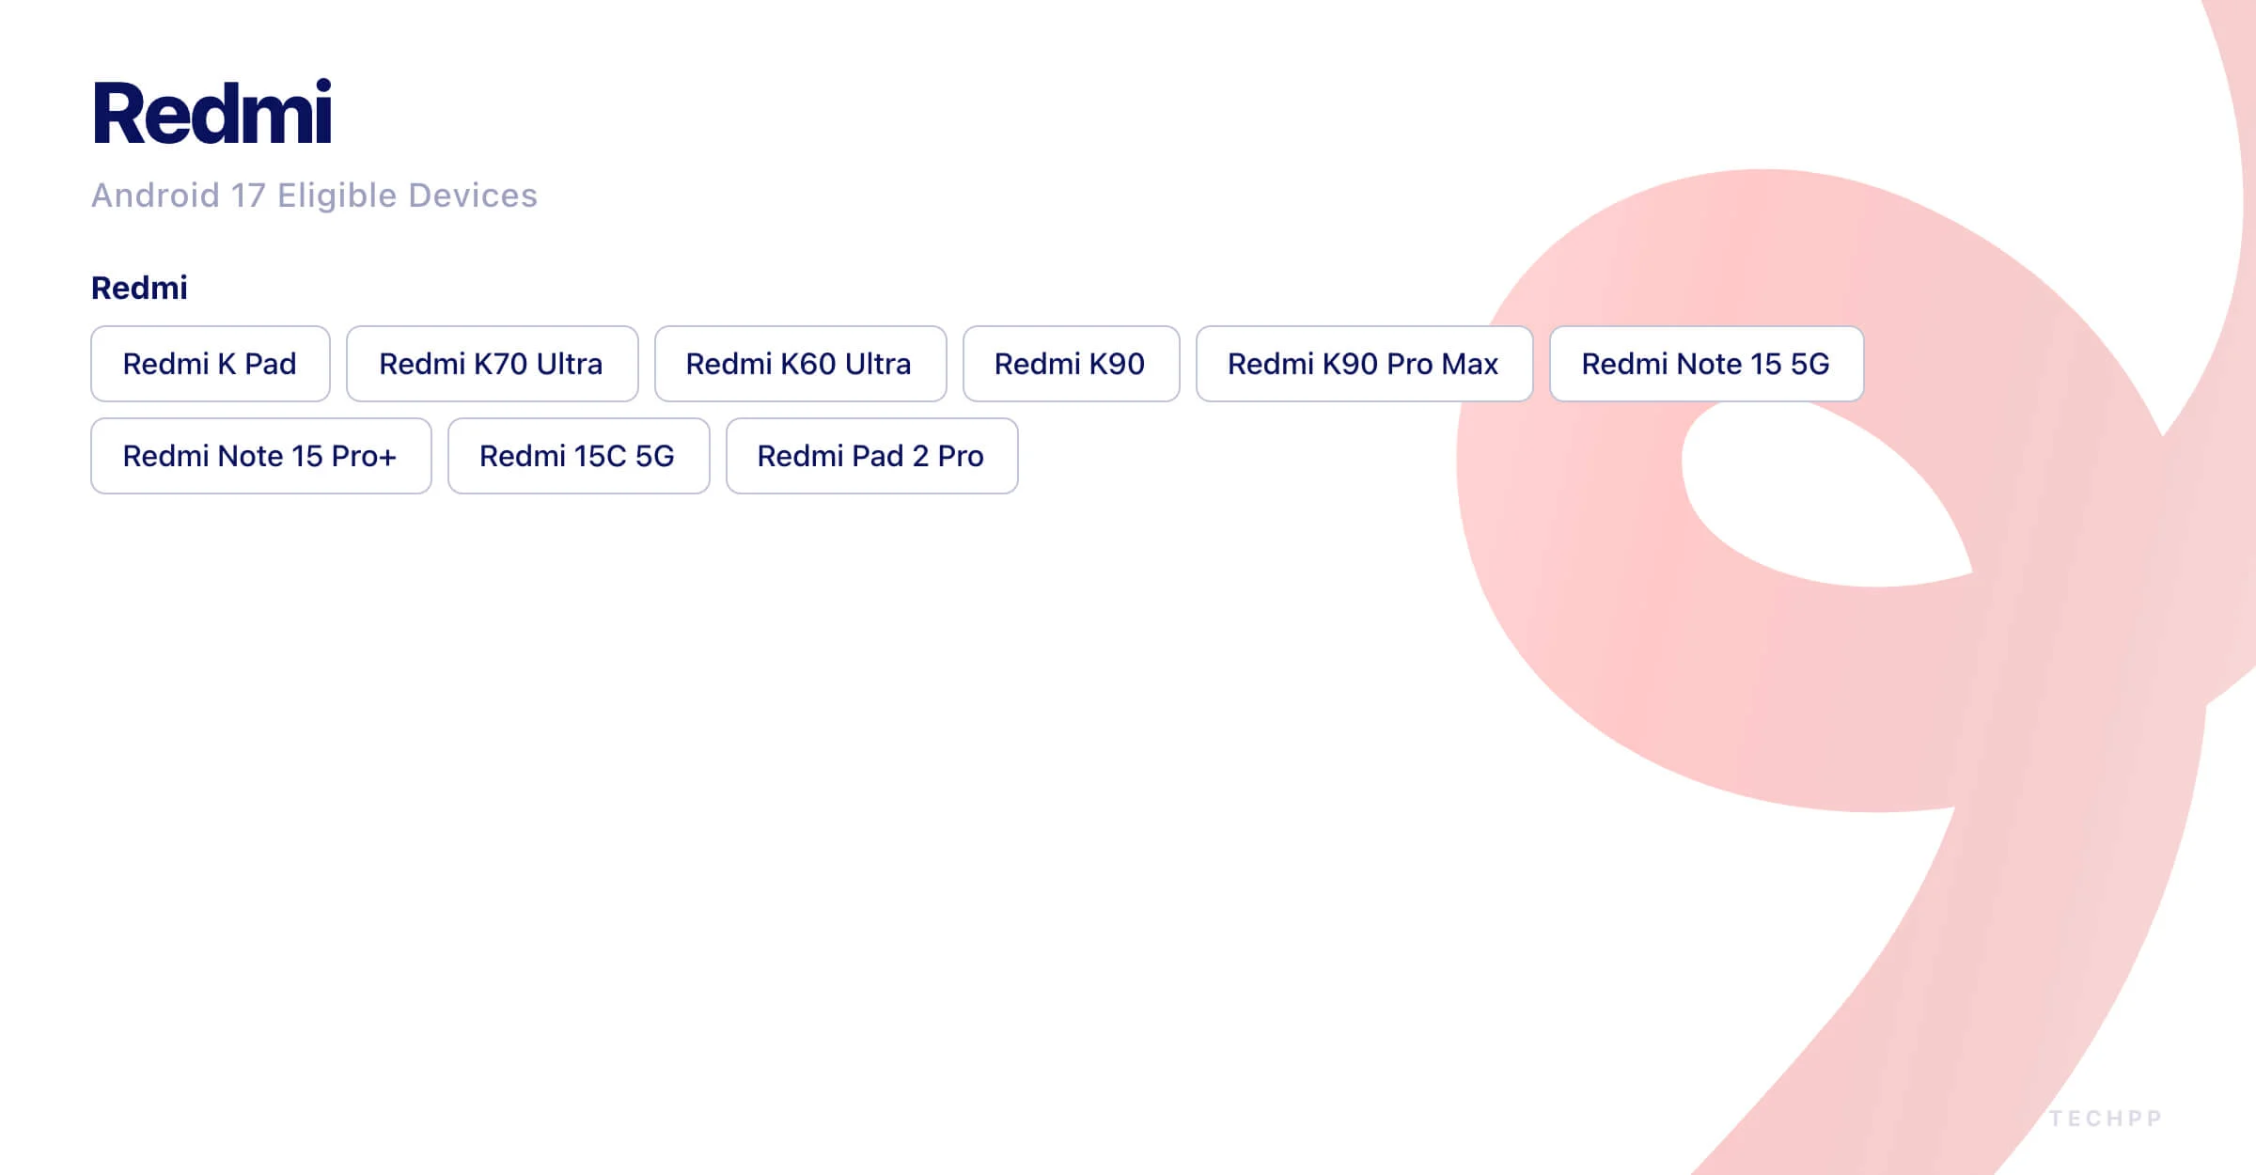
Task: Select the Redmi K90 chip
Action: click(x=1071, y=364)
